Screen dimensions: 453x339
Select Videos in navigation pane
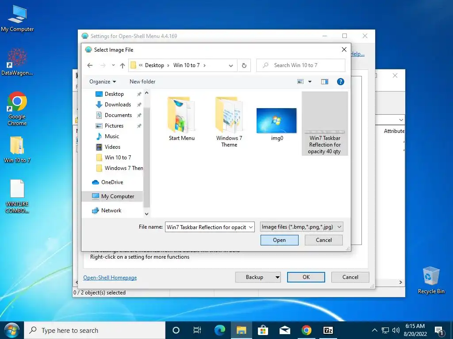click(x=112, y=147)
